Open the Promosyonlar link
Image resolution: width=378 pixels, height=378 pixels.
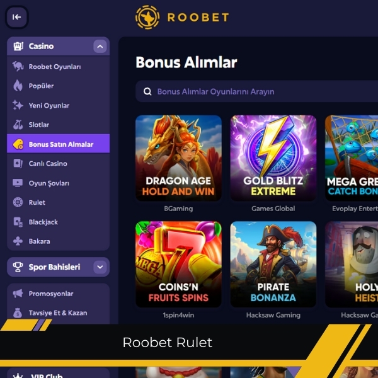(x=59, y=294)
